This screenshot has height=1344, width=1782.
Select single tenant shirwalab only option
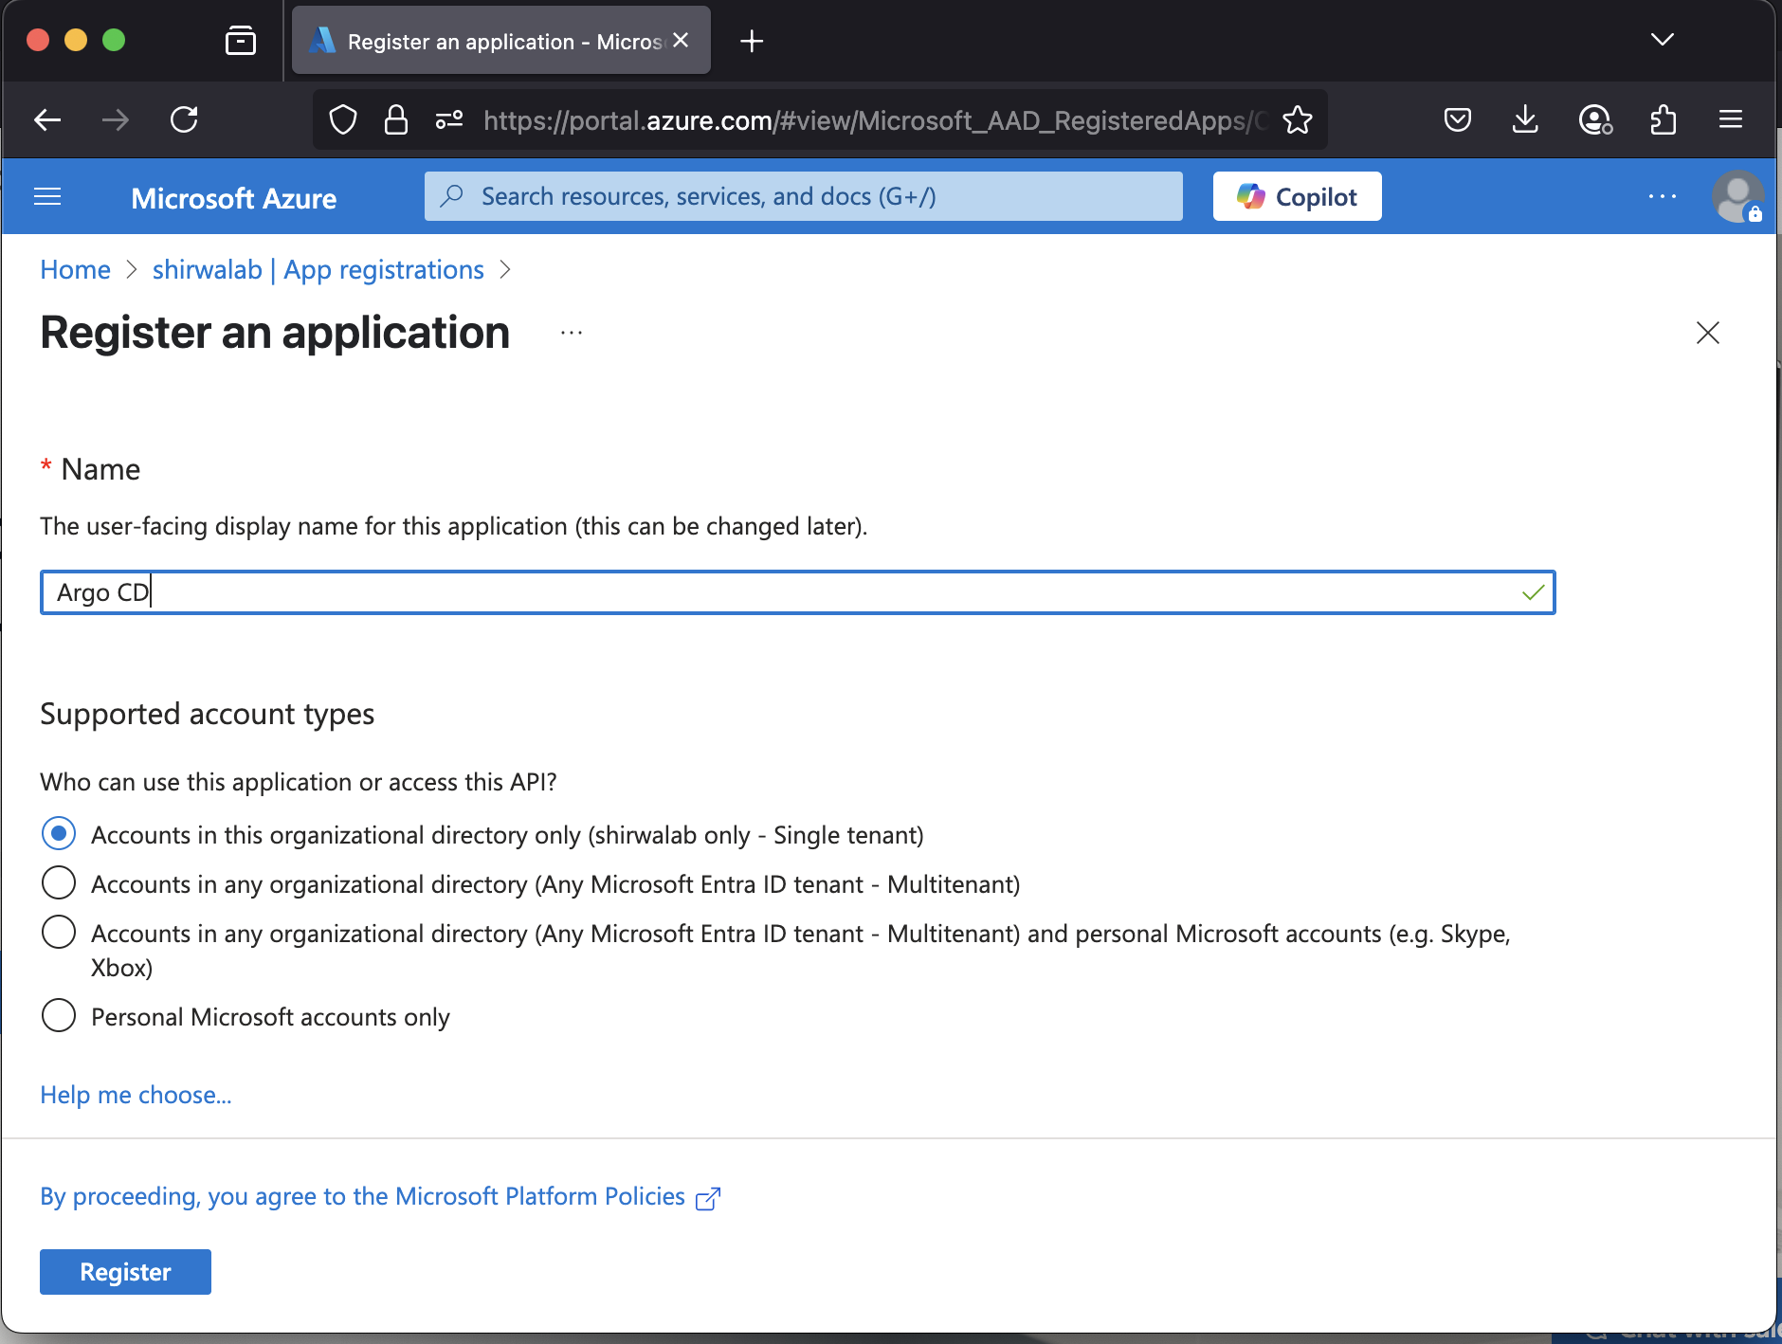point(59,834)
